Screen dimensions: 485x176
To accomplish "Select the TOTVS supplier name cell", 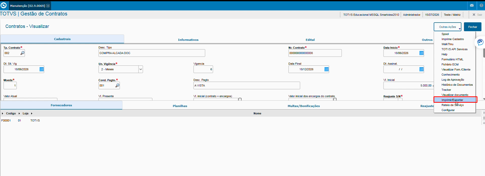I will tap(35, 120).
